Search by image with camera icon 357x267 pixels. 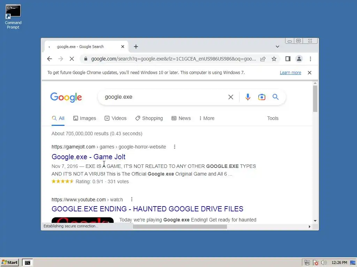[x=261, y=97]
